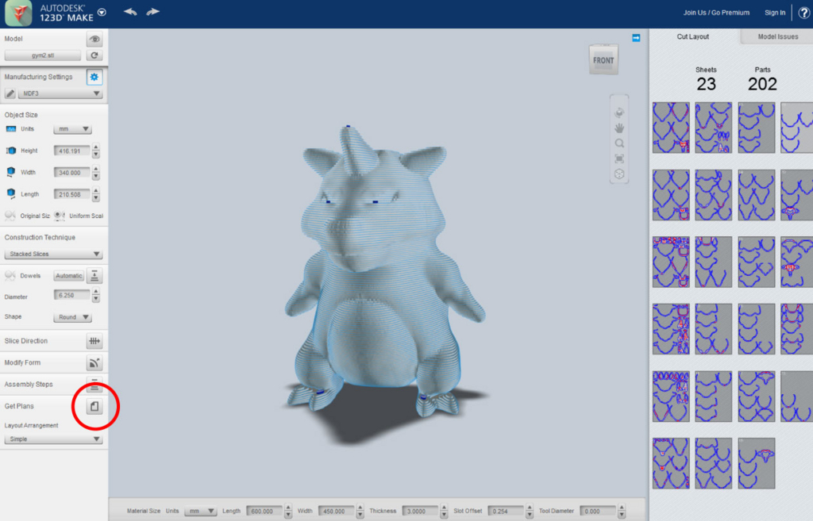Select the zoom magnifier tool

(619, 144)
